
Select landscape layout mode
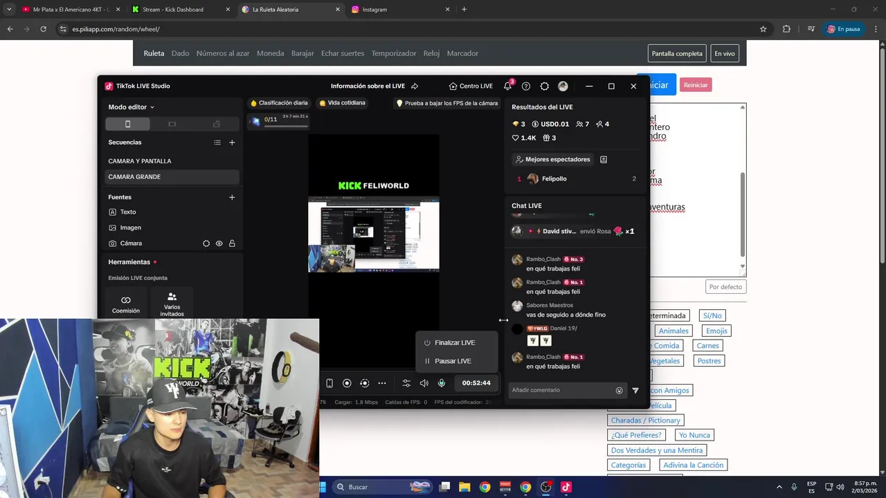(172, 124)
